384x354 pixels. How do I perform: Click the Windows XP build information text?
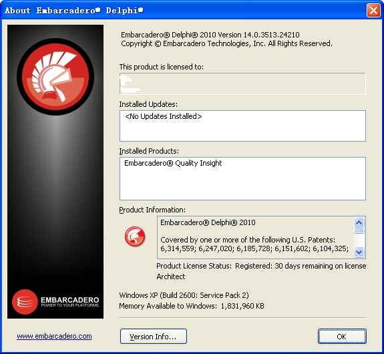[184, 295]
